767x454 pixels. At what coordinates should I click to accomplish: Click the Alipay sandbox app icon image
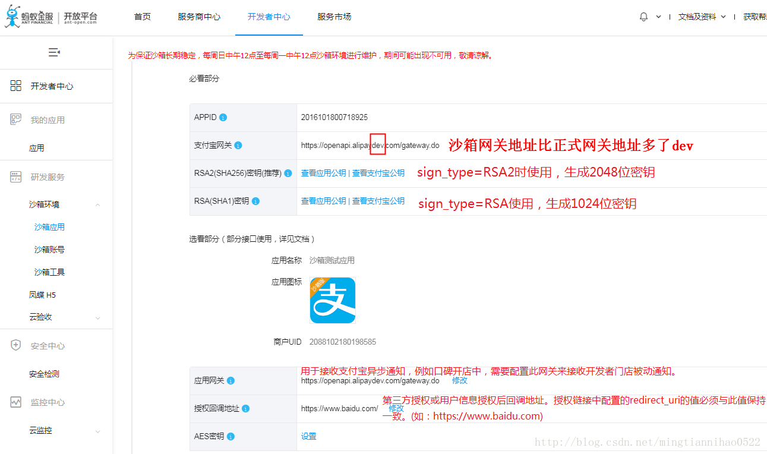pyautogui.click(x=333, y=300)
